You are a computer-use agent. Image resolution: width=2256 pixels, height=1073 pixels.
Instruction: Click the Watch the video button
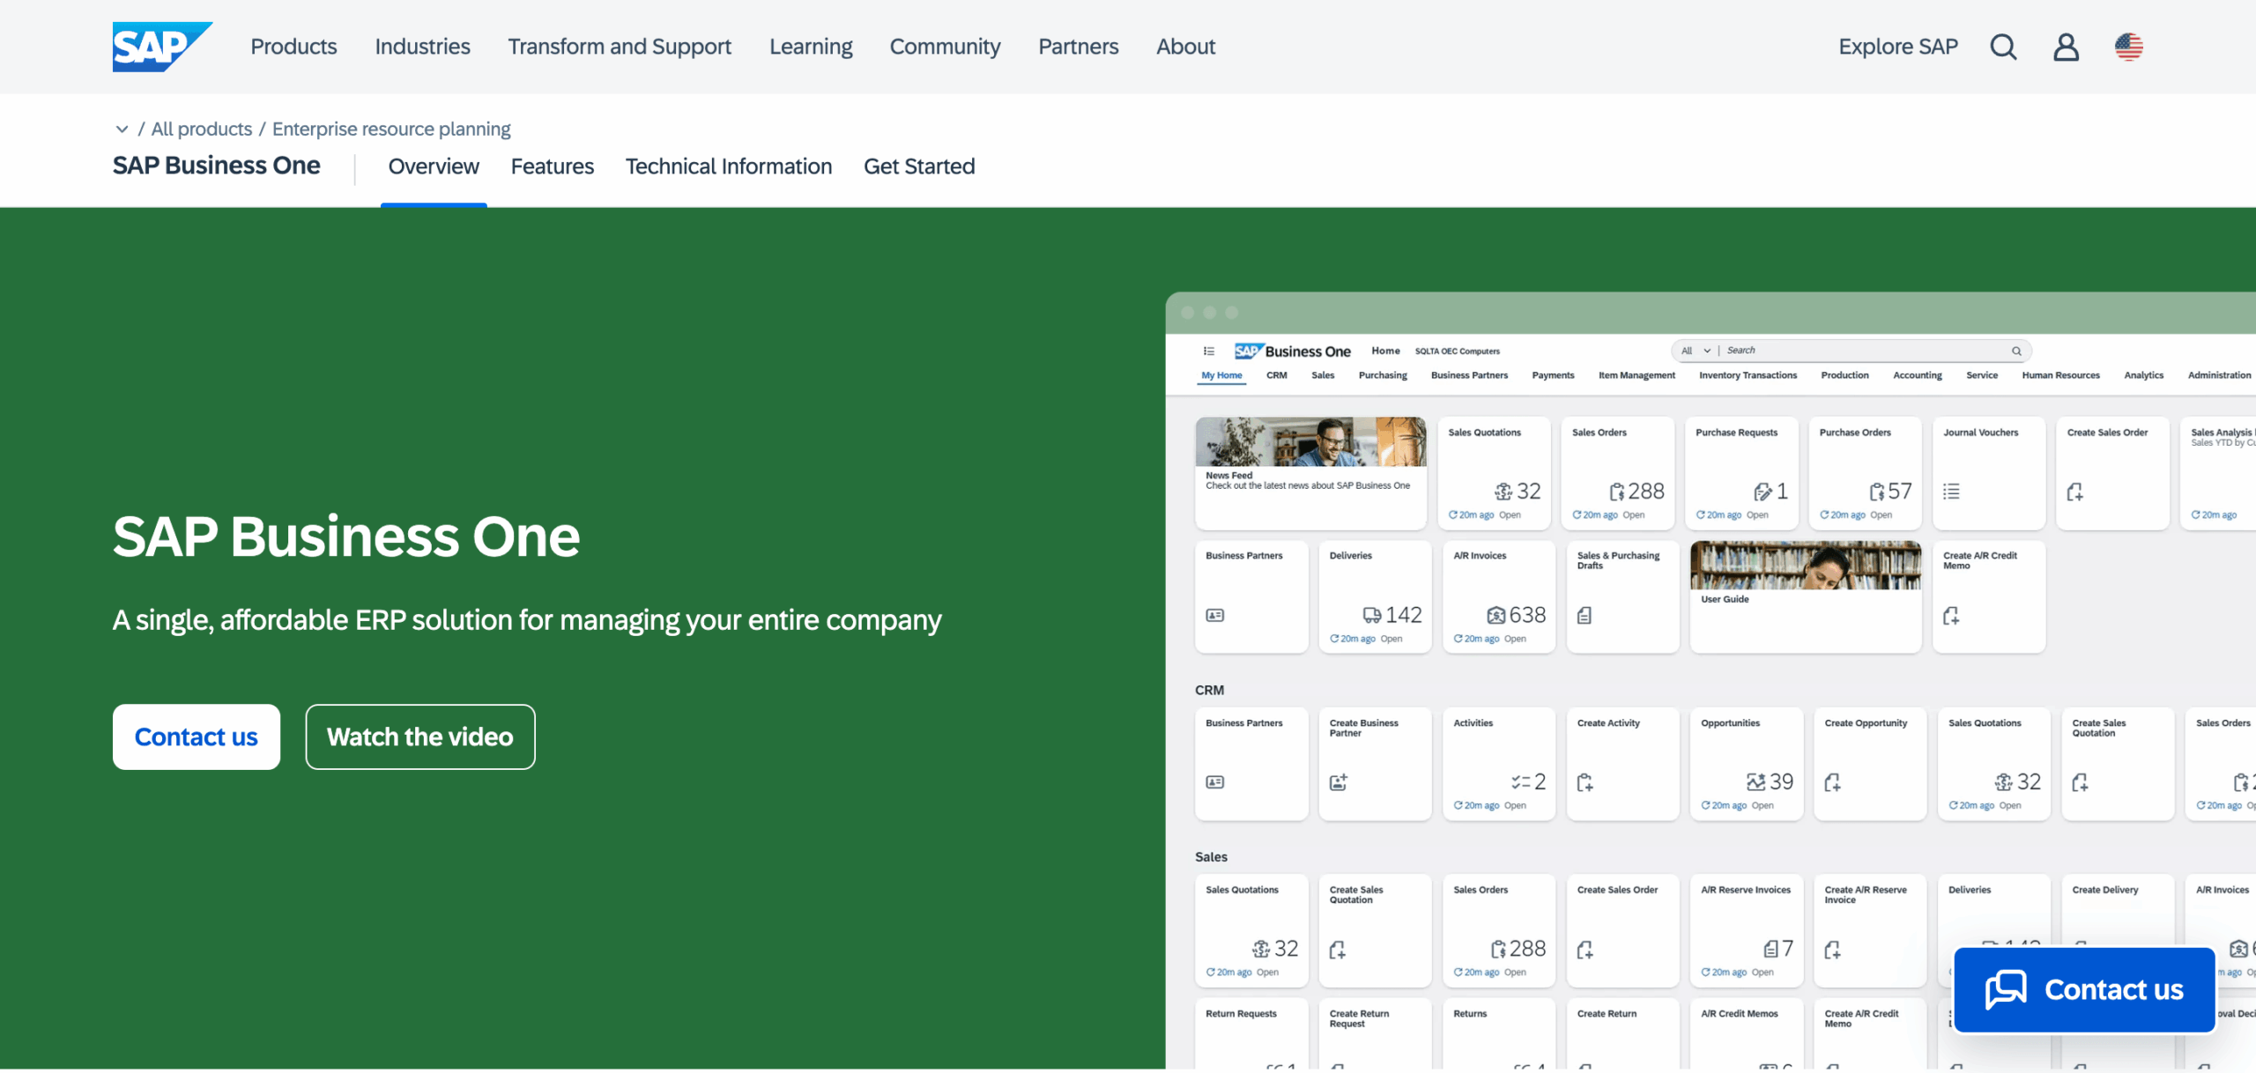tap(420, 736)
